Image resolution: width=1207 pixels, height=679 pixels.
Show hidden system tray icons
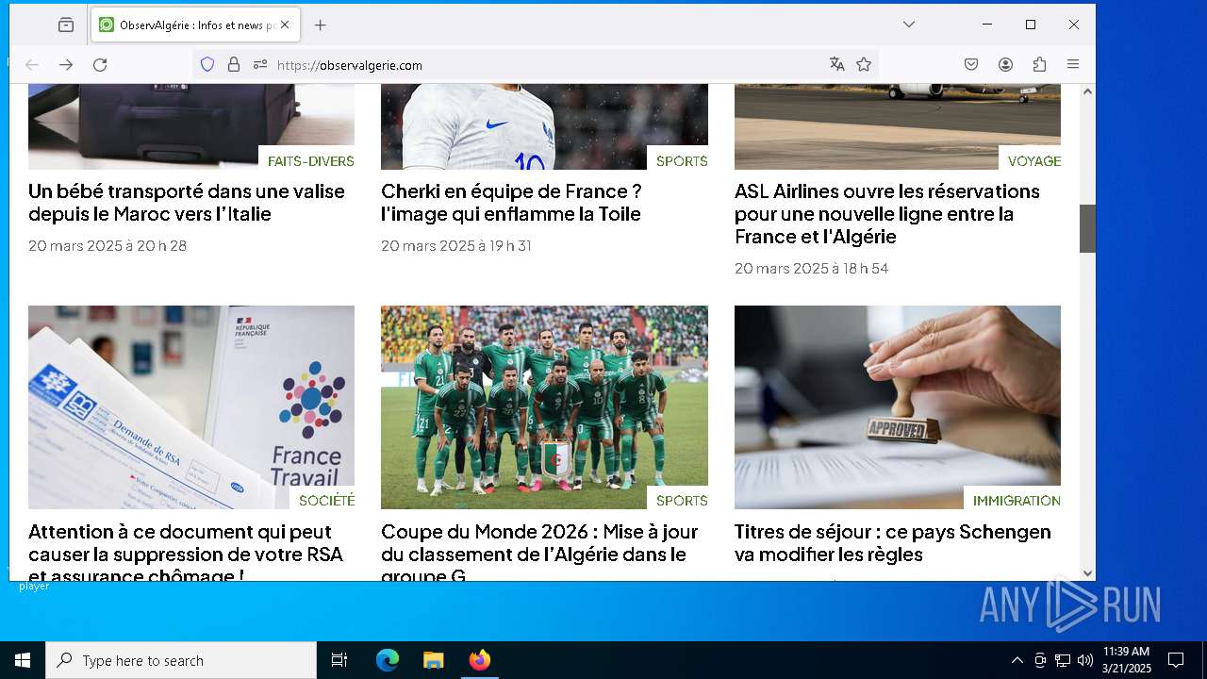[x=1017, y=660]
